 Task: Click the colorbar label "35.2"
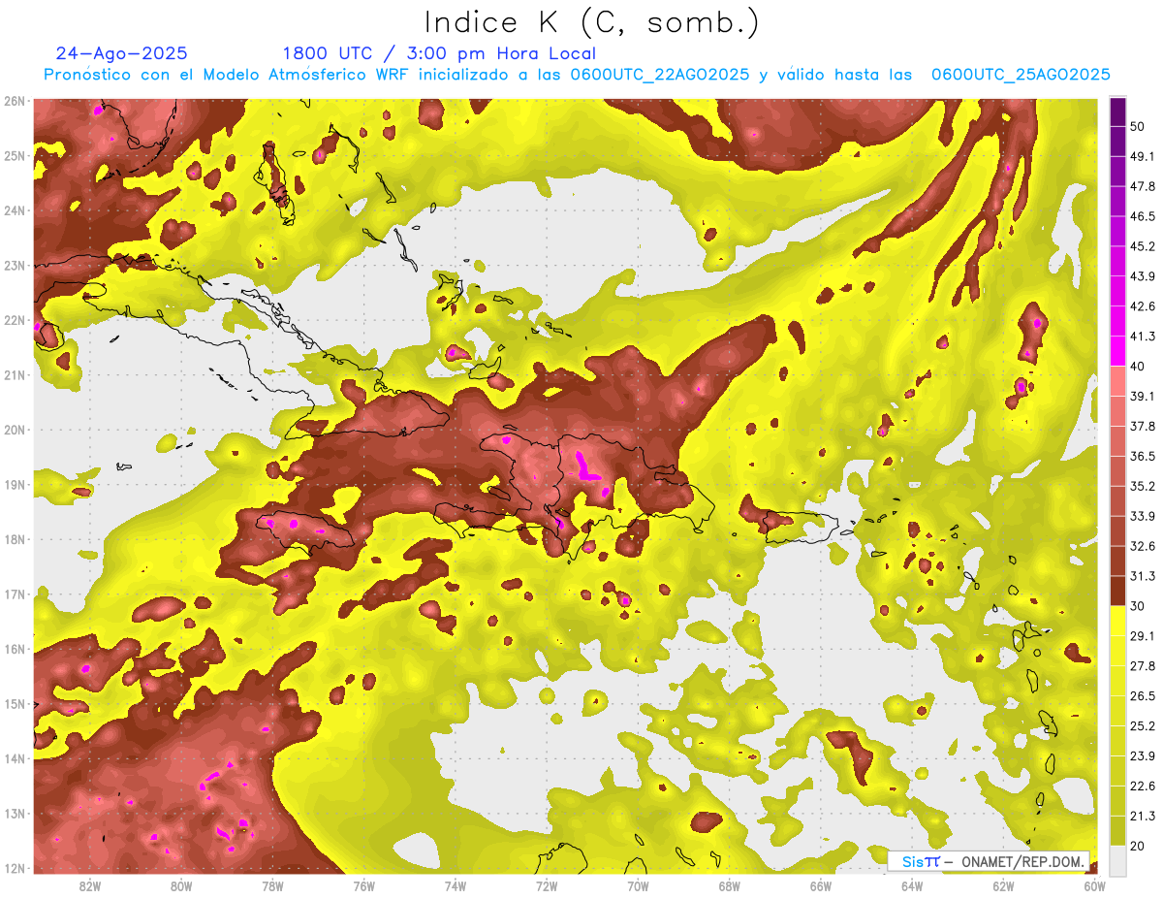pos(1142,486)
